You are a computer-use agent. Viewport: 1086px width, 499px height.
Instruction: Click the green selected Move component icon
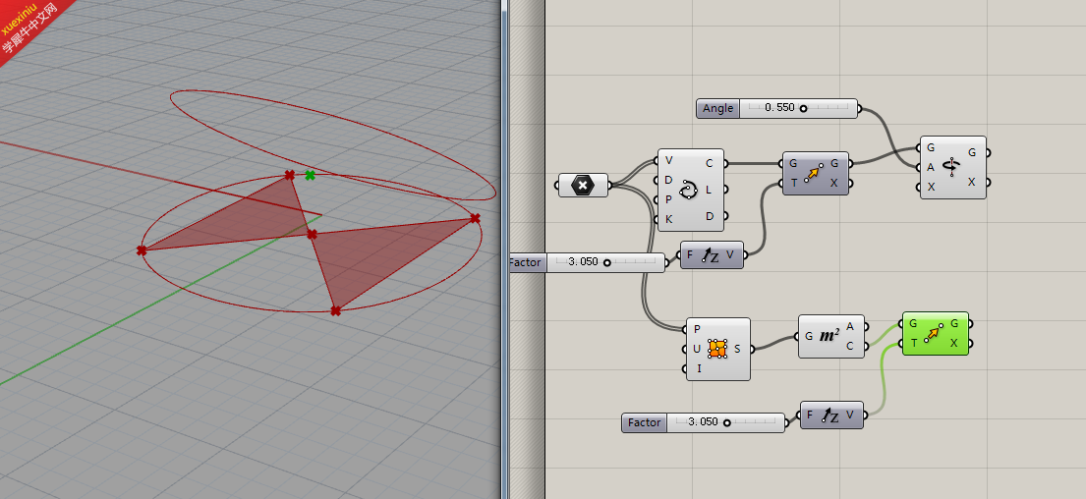934,334
